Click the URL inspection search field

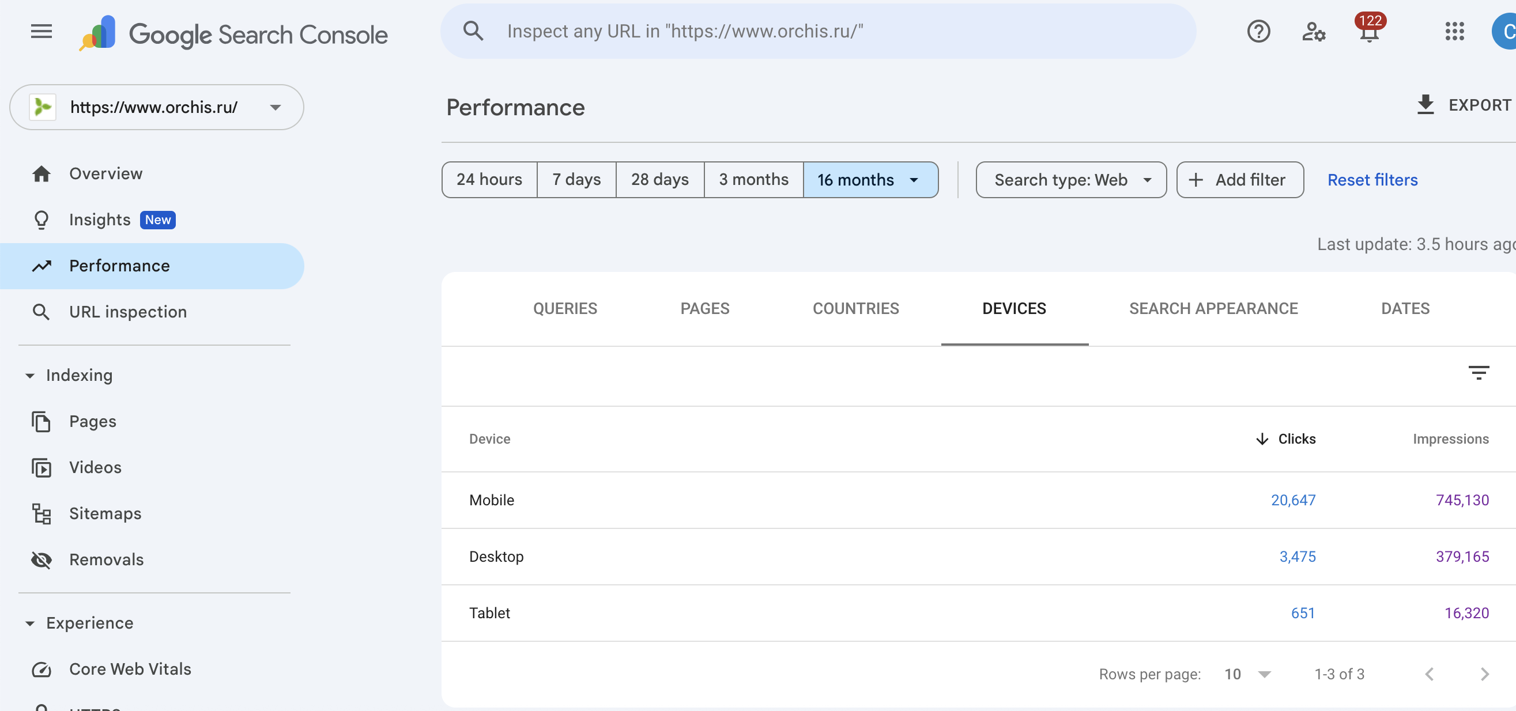point(818,32)
